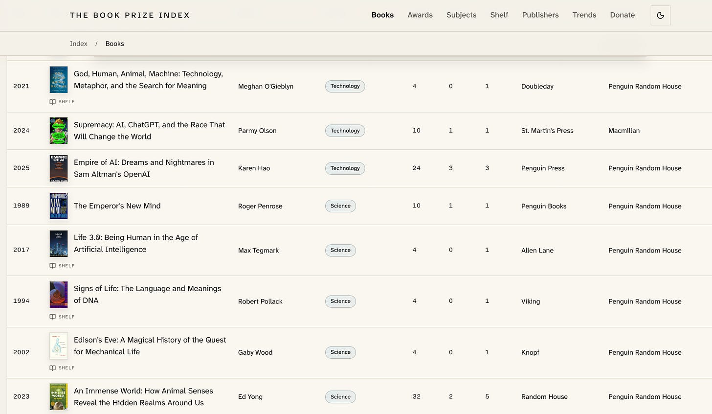Select Macmillan publisher cell
This screenshot has width=712, height=414.
point(624,131)
